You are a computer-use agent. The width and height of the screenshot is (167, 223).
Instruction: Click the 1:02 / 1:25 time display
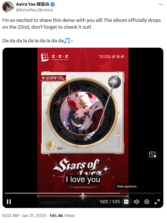[110, 201]
